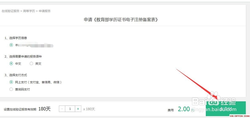Focus the validity quantity input field
The width and height of the screenshot is (250, 118).
pos(70,109)
